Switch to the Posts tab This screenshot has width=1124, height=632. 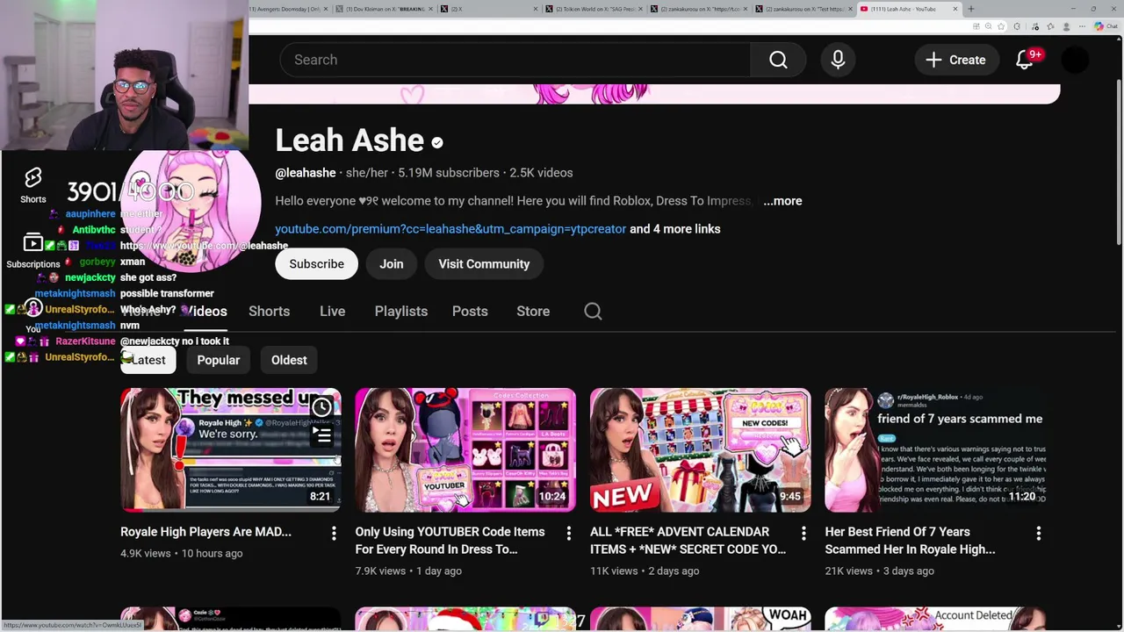[470, 311]
